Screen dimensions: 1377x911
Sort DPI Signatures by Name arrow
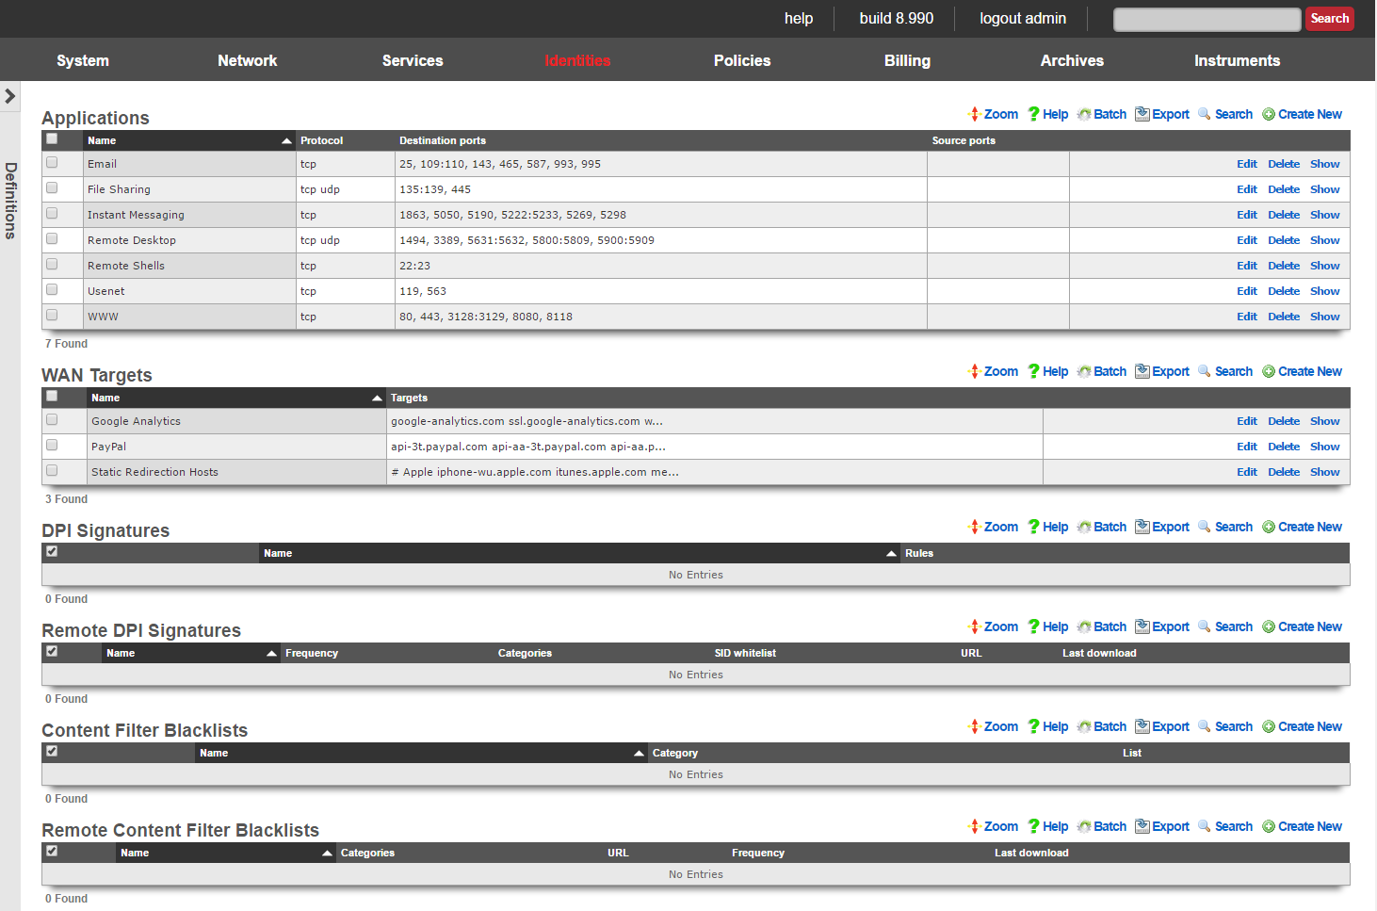coord(891,554)
